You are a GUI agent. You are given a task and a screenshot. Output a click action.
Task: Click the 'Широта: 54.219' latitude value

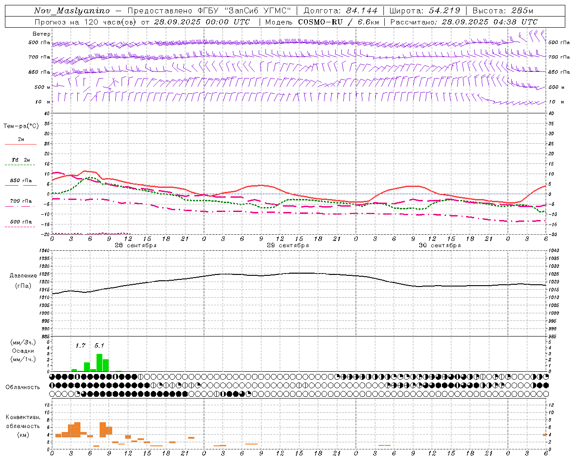[425, 11]
